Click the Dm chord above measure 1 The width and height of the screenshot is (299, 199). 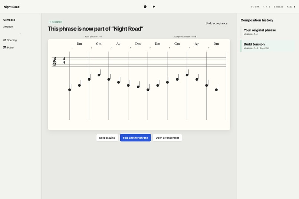79,44
